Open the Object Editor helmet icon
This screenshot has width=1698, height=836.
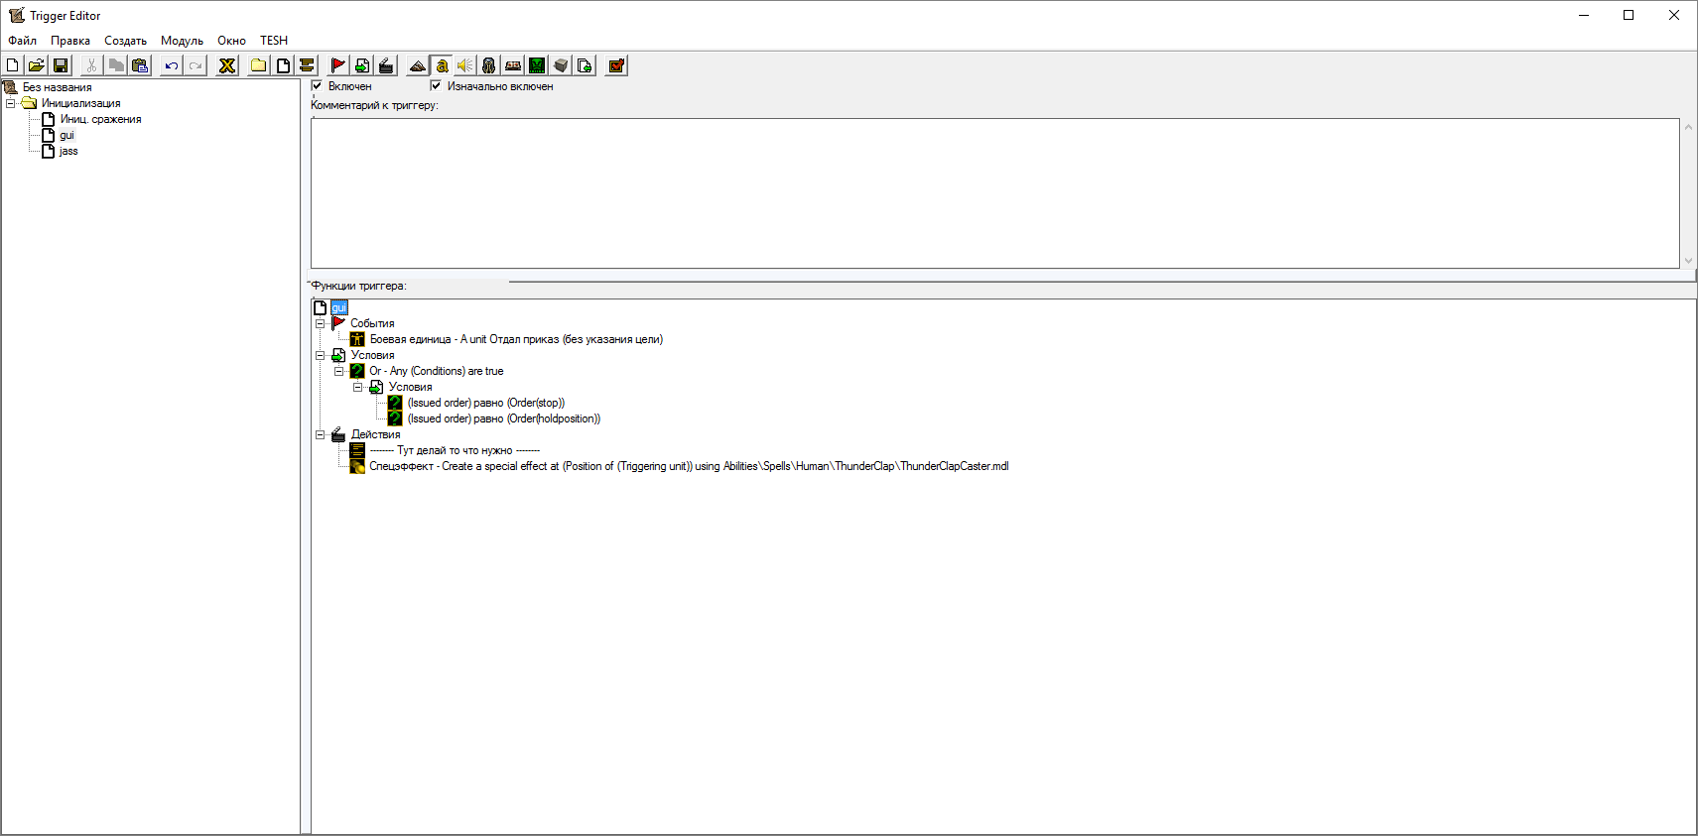click(x=489, y=65)
